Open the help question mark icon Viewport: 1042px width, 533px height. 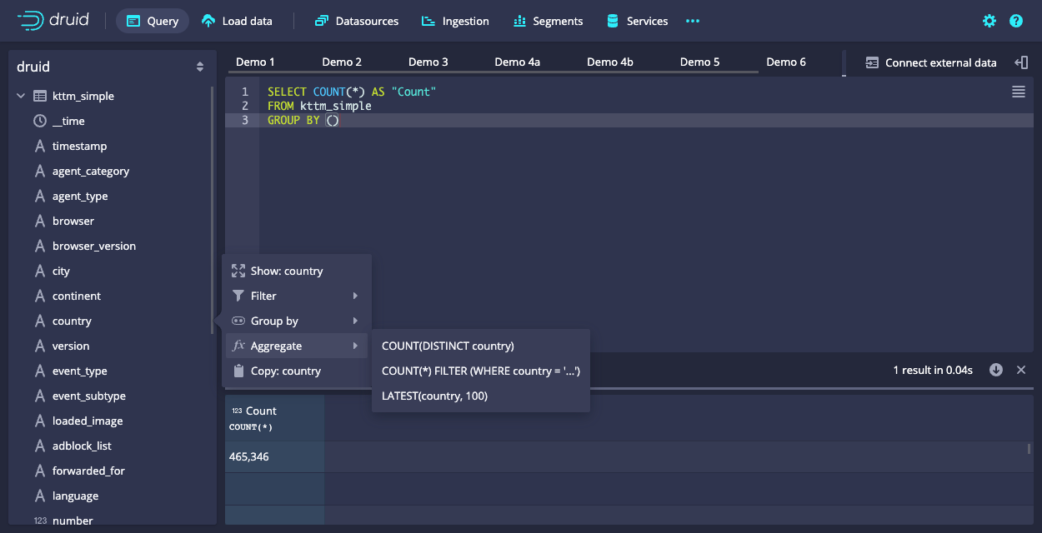1015,21
